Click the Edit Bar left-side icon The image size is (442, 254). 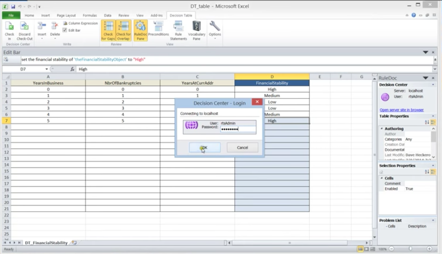pyautogui.click(x=6, y=59)
